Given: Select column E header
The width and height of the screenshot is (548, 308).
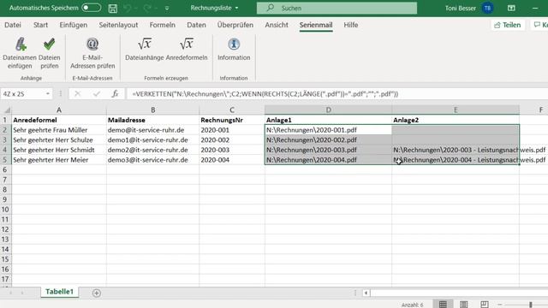Looking at the screenshot, I should 456,110.
